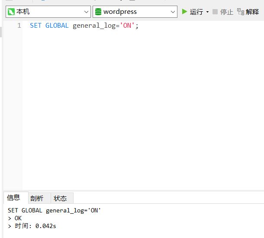The image size is (264, 238).
Task: Expand the wordpress database dropdown arrow
Action: point(173,12)
